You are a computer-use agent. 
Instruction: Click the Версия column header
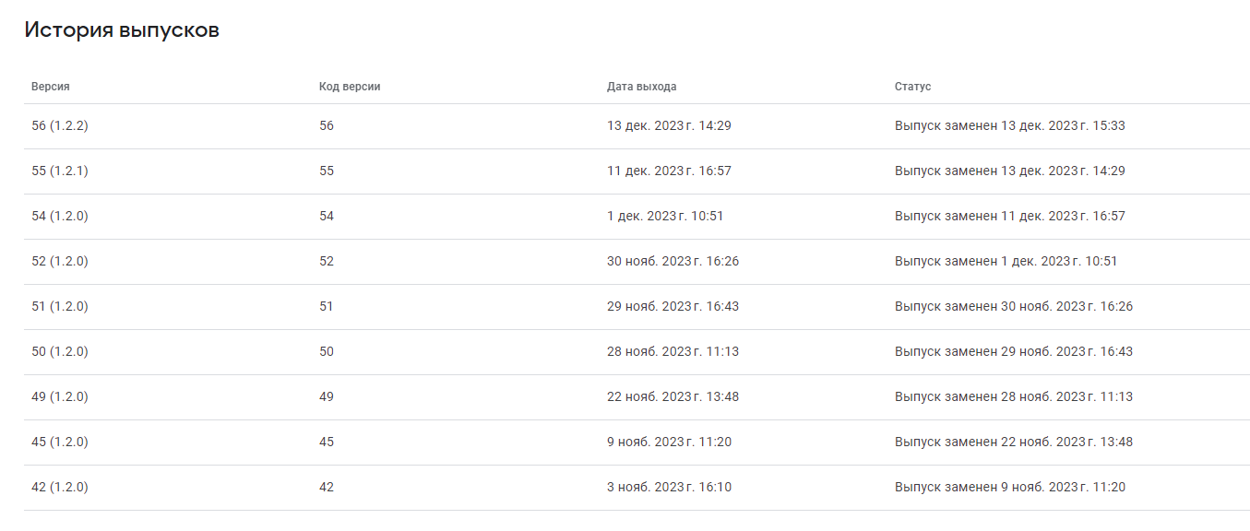(x=51, y=87)
